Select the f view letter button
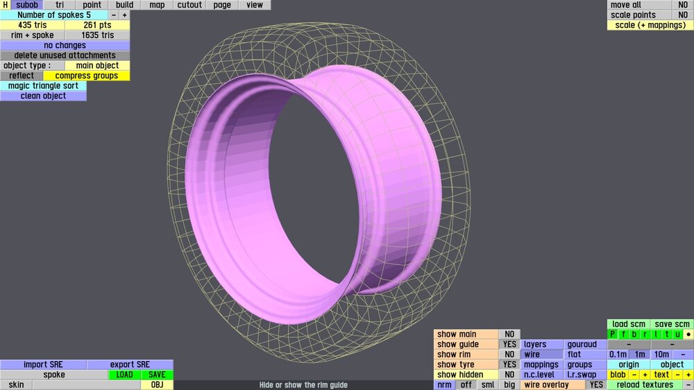 point(623,334)
